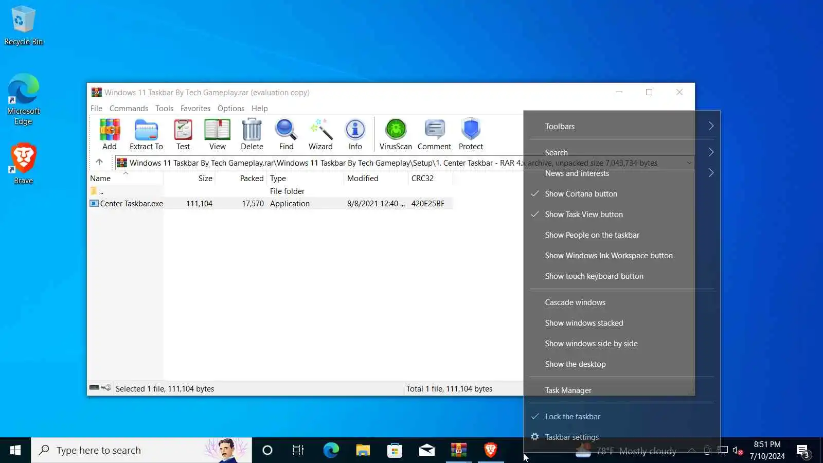Image resolution: width=823 pixels, height=463 pixels.
Task: Click "Selected 1 file, 111,104 bytes" status text
Action: pyautogui.click(x=165, y=389)
